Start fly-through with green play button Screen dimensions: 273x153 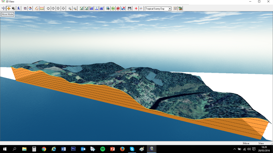pos(113,8)
